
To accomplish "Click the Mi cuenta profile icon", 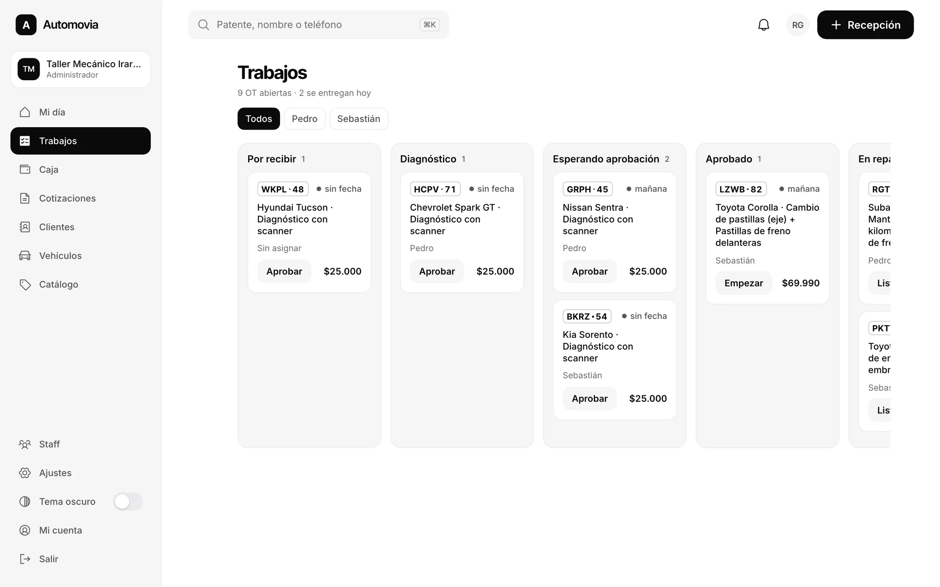I will tap(25, 530).
